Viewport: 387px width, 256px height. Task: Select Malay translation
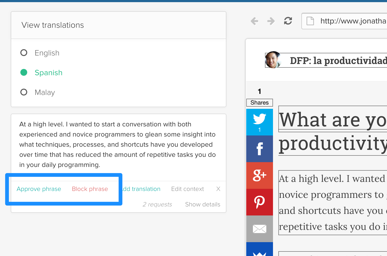(x=38, y=92)
